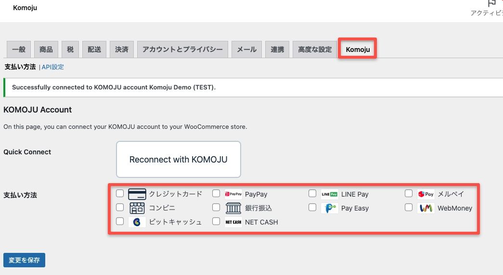Click the BitCash (ビットキャッシュ) logo icon

[137, 222]
